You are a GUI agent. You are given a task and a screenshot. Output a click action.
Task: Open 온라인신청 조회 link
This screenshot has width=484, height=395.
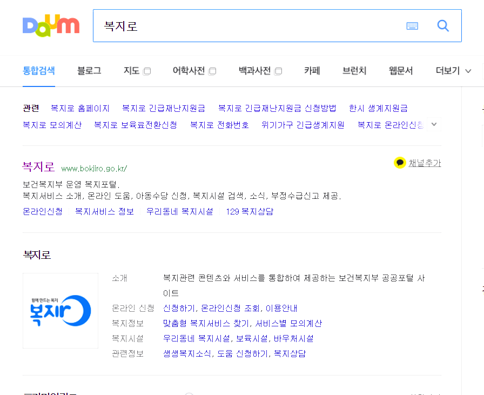(x=230, y=308)
